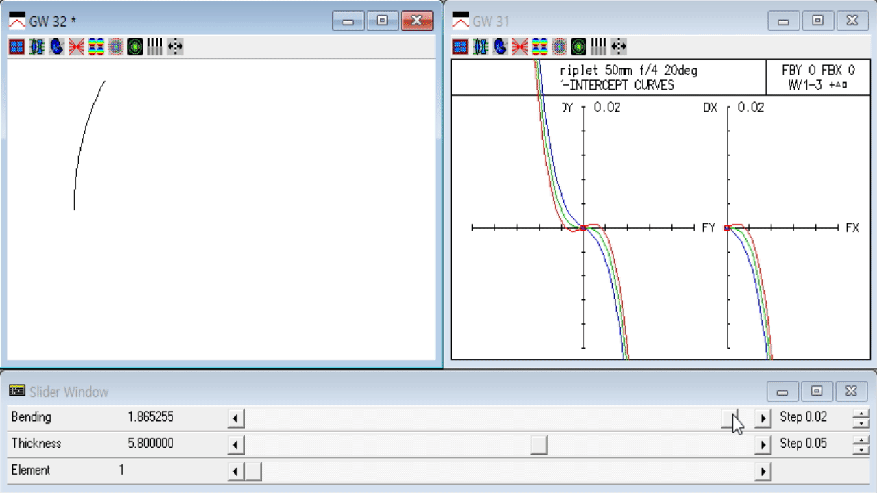The height and width of the screenshot is (493, 877).
Task: Click the spot diagram icon in GW 31
Action: [560, 47]
